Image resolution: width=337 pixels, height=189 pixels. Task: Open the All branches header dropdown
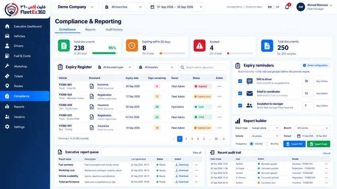(x=123, y=7)
